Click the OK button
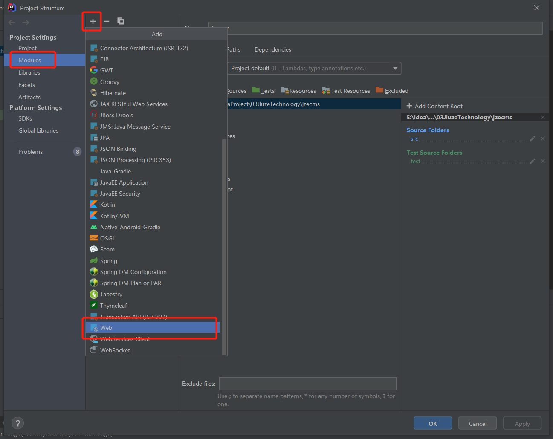 pyautogui.click(x=433, y=423)
